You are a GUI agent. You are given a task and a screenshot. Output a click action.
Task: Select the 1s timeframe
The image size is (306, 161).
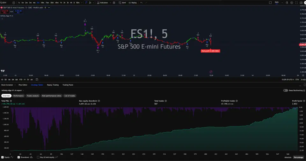click(x=19, y=3)
